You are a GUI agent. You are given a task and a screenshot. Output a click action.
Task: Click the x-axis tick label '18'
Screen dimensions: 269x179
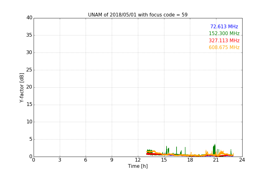(x=190, y=160)
